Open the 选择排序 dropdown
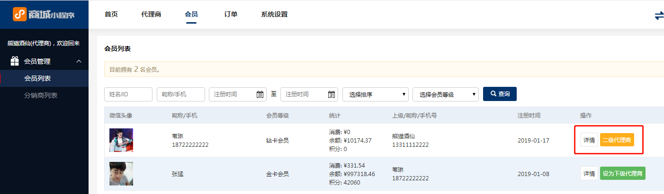Image resolution: width=664 pixels, height=194 pixels. point(376,94)
